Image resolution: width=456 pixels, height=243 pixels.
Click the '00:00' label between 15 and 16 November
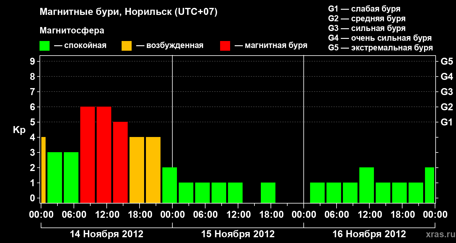pyautogui.click(x=304, y=214)
